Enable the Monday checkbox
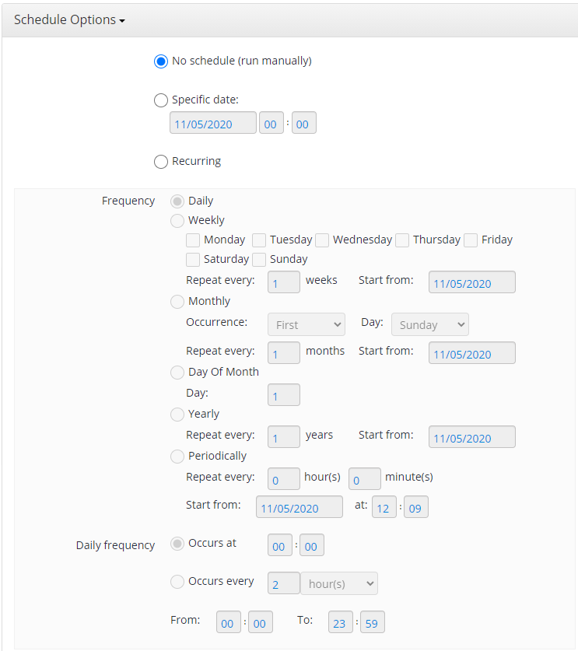 click(192, 240)
